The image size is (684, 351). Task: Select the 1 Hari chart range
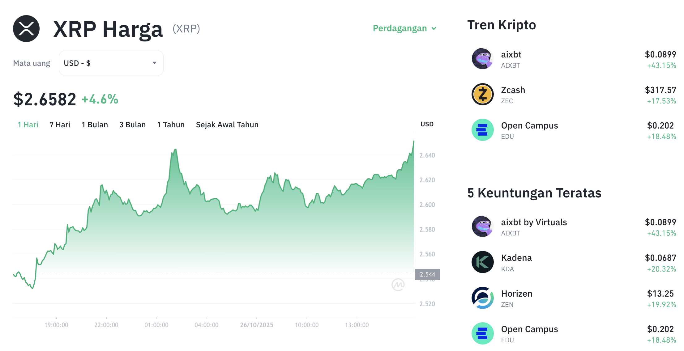[x=28, y=125]
